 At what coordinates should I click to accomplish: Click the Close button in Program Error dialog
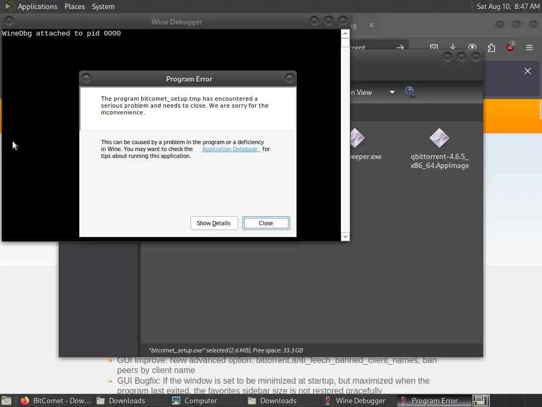266,223
